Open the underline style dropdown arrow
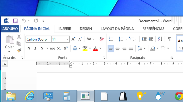 (47, 48)
